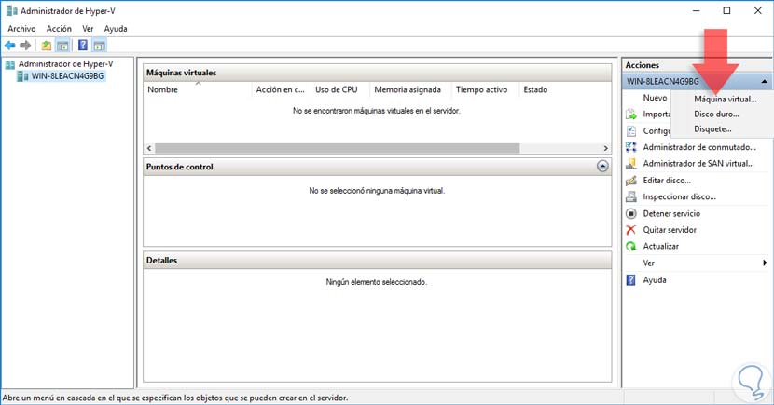Open the Ver menu in menu bar

(88, 29)
